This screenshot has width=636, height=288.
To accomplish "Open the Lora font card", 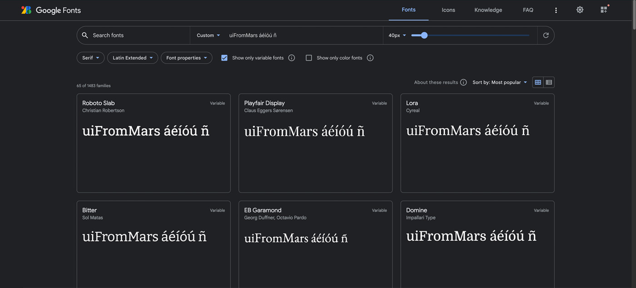I will point(477,143).
